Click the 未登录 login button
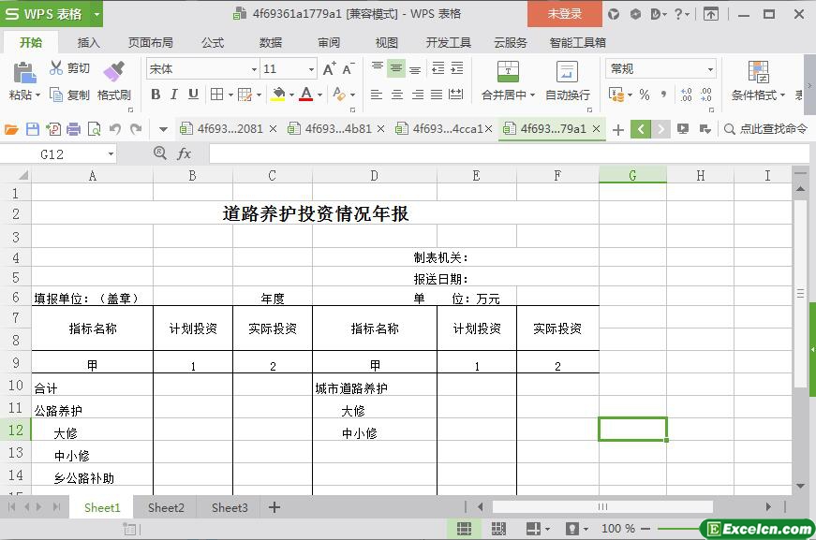The width and height of the screenshot is (816, 540). pos(565,14)
